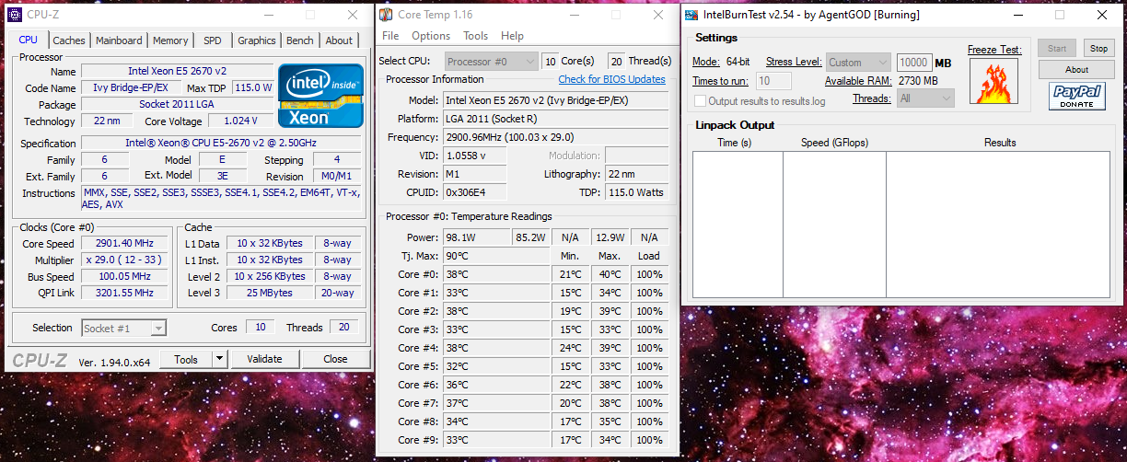Click the Core #0 temperature 38°C

click(x=496, y=274)
